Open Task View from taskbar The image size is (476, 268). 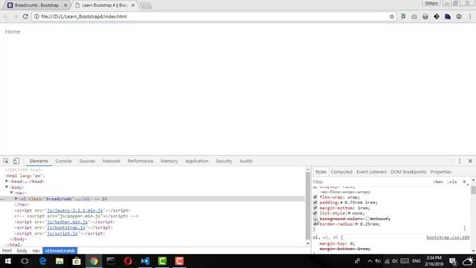(25, 261)
